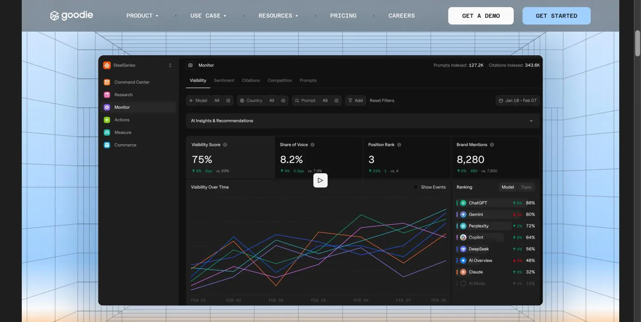
Task: Click the info icon next to Visibility Score
Action: coord(225,145)
